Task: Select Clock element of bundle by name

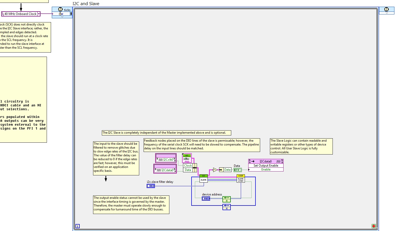Action: pos(188,166)
